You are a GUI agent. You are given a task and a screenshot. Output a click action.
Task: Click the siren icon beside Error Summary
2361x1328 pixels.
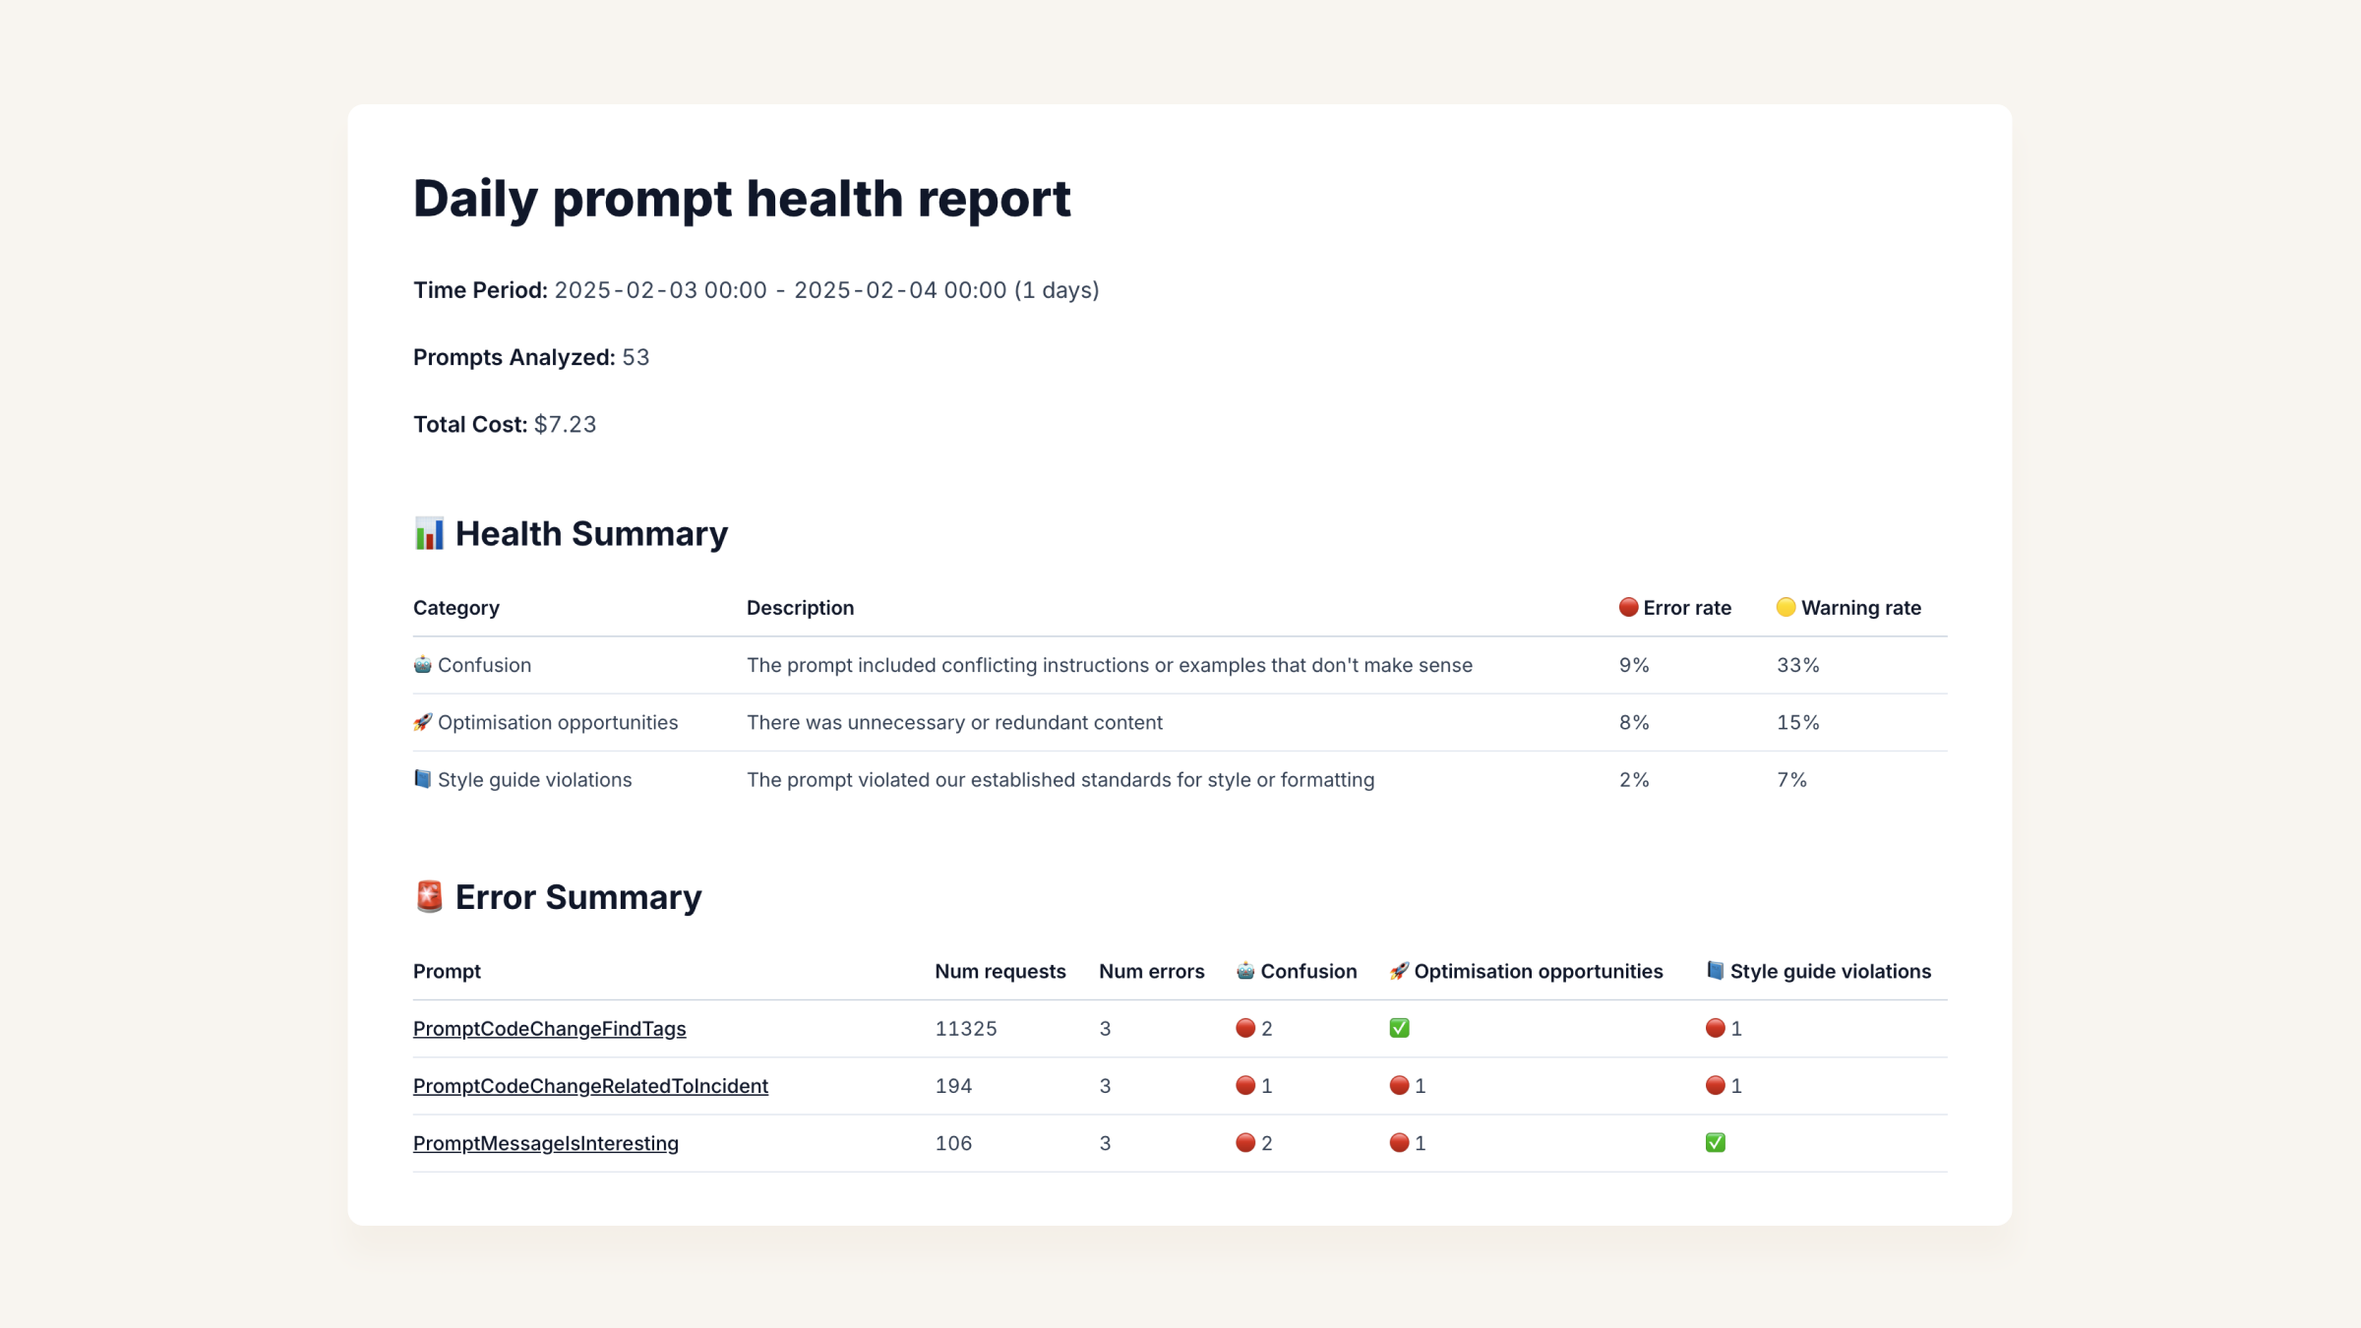[x=429, y=896]
